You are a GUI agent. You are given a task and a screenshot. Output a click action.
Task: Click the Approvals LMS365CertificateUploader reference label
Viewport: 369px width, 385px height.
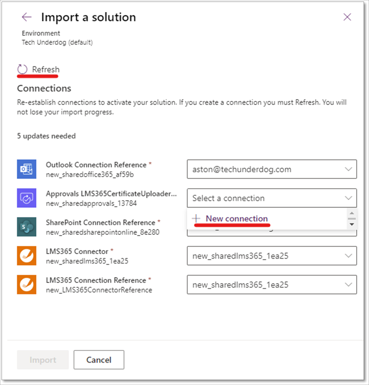coord(111,194)
